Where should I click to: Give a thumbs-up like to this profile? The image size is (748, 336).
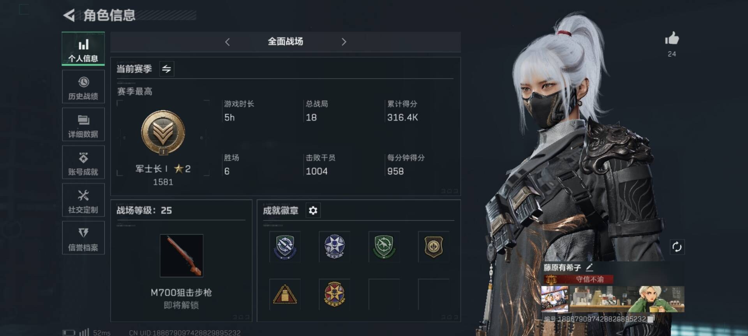coord(672,38)
